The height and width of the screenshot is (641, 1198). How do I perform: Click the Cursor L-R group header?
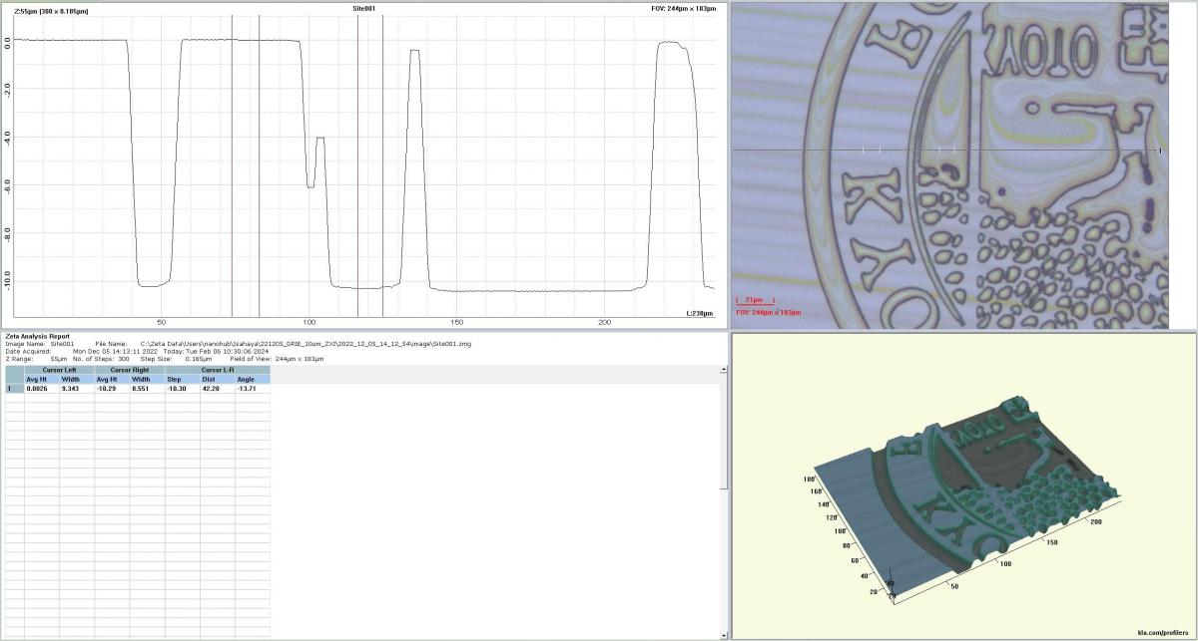click(x=217, y=370)
